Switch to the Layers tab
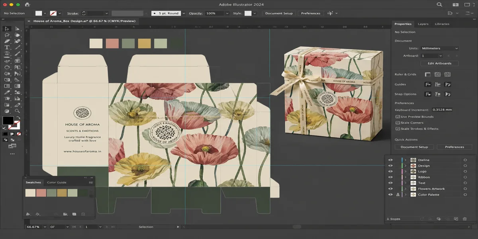 pos(423,24)
